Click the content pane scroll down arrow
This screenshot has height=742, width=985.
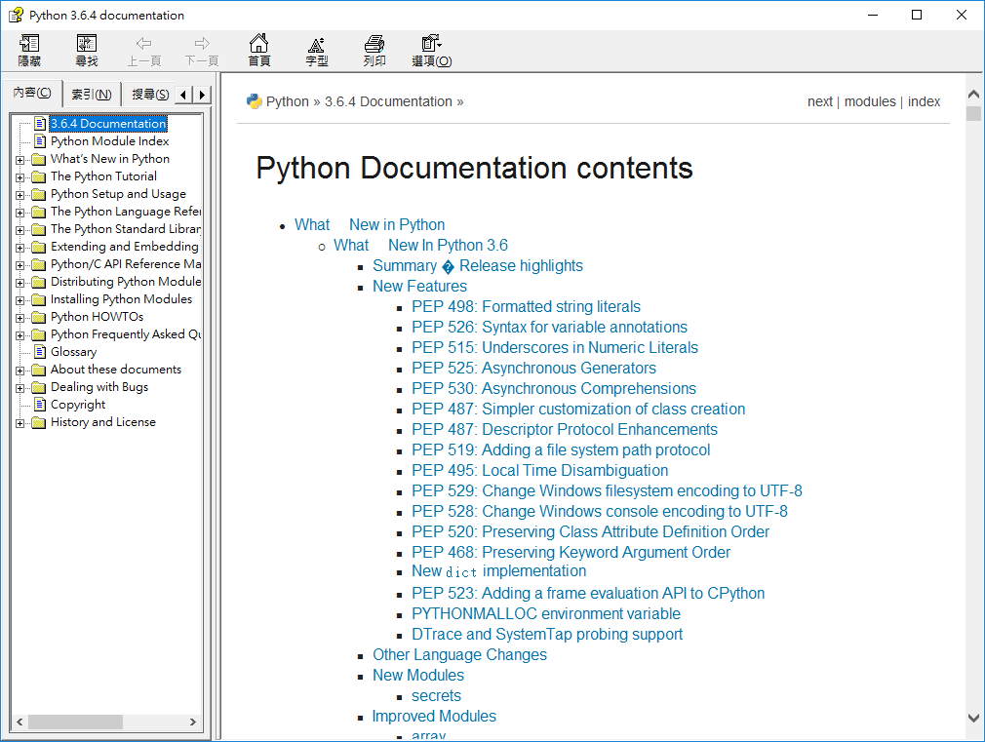(x=973, y=718)
